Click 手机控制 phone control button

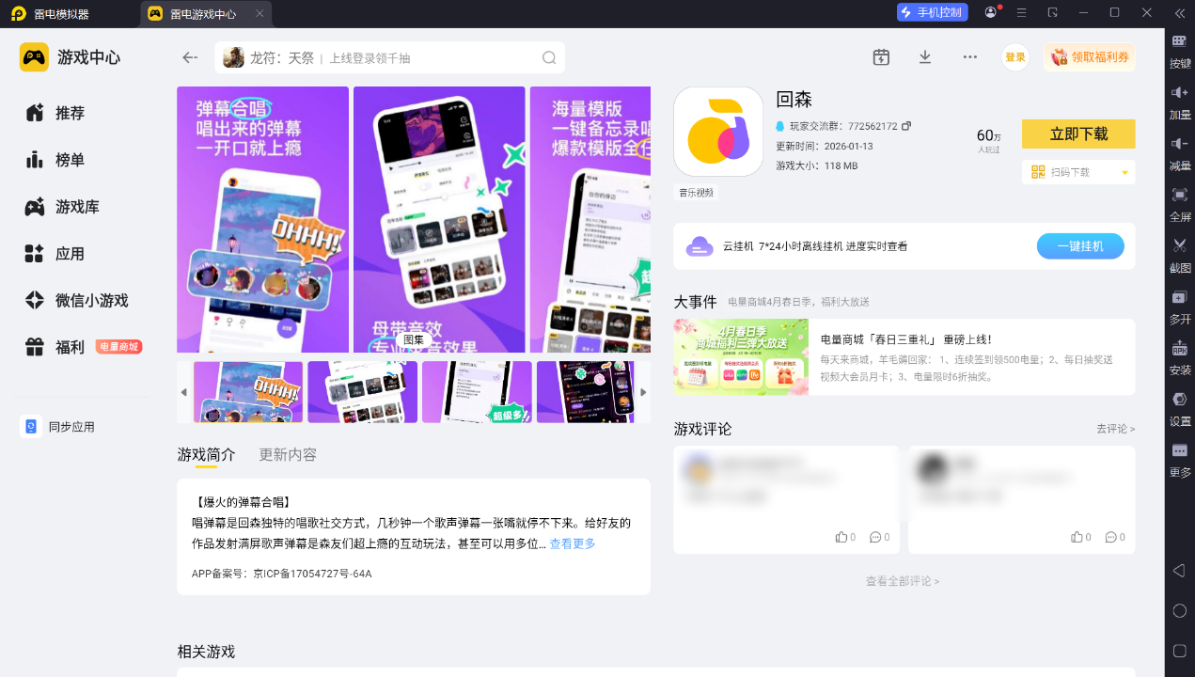click(931, 12)
